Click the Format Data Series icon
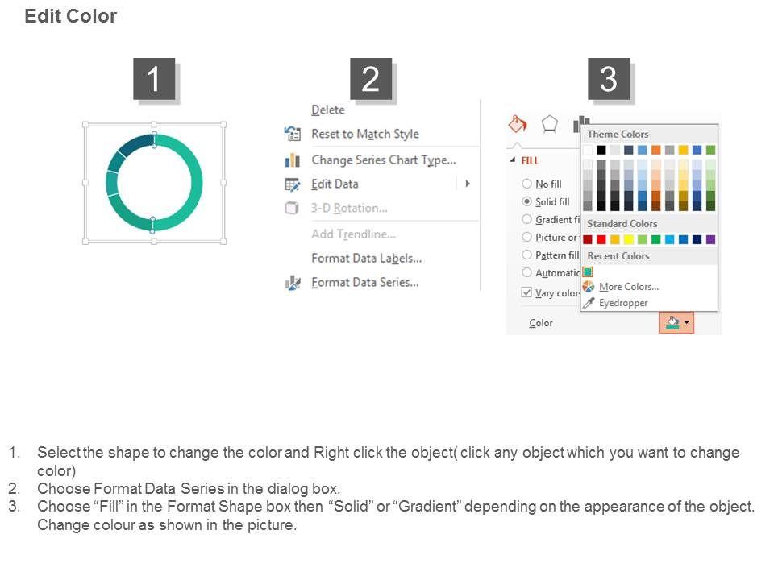 point(293,283)
